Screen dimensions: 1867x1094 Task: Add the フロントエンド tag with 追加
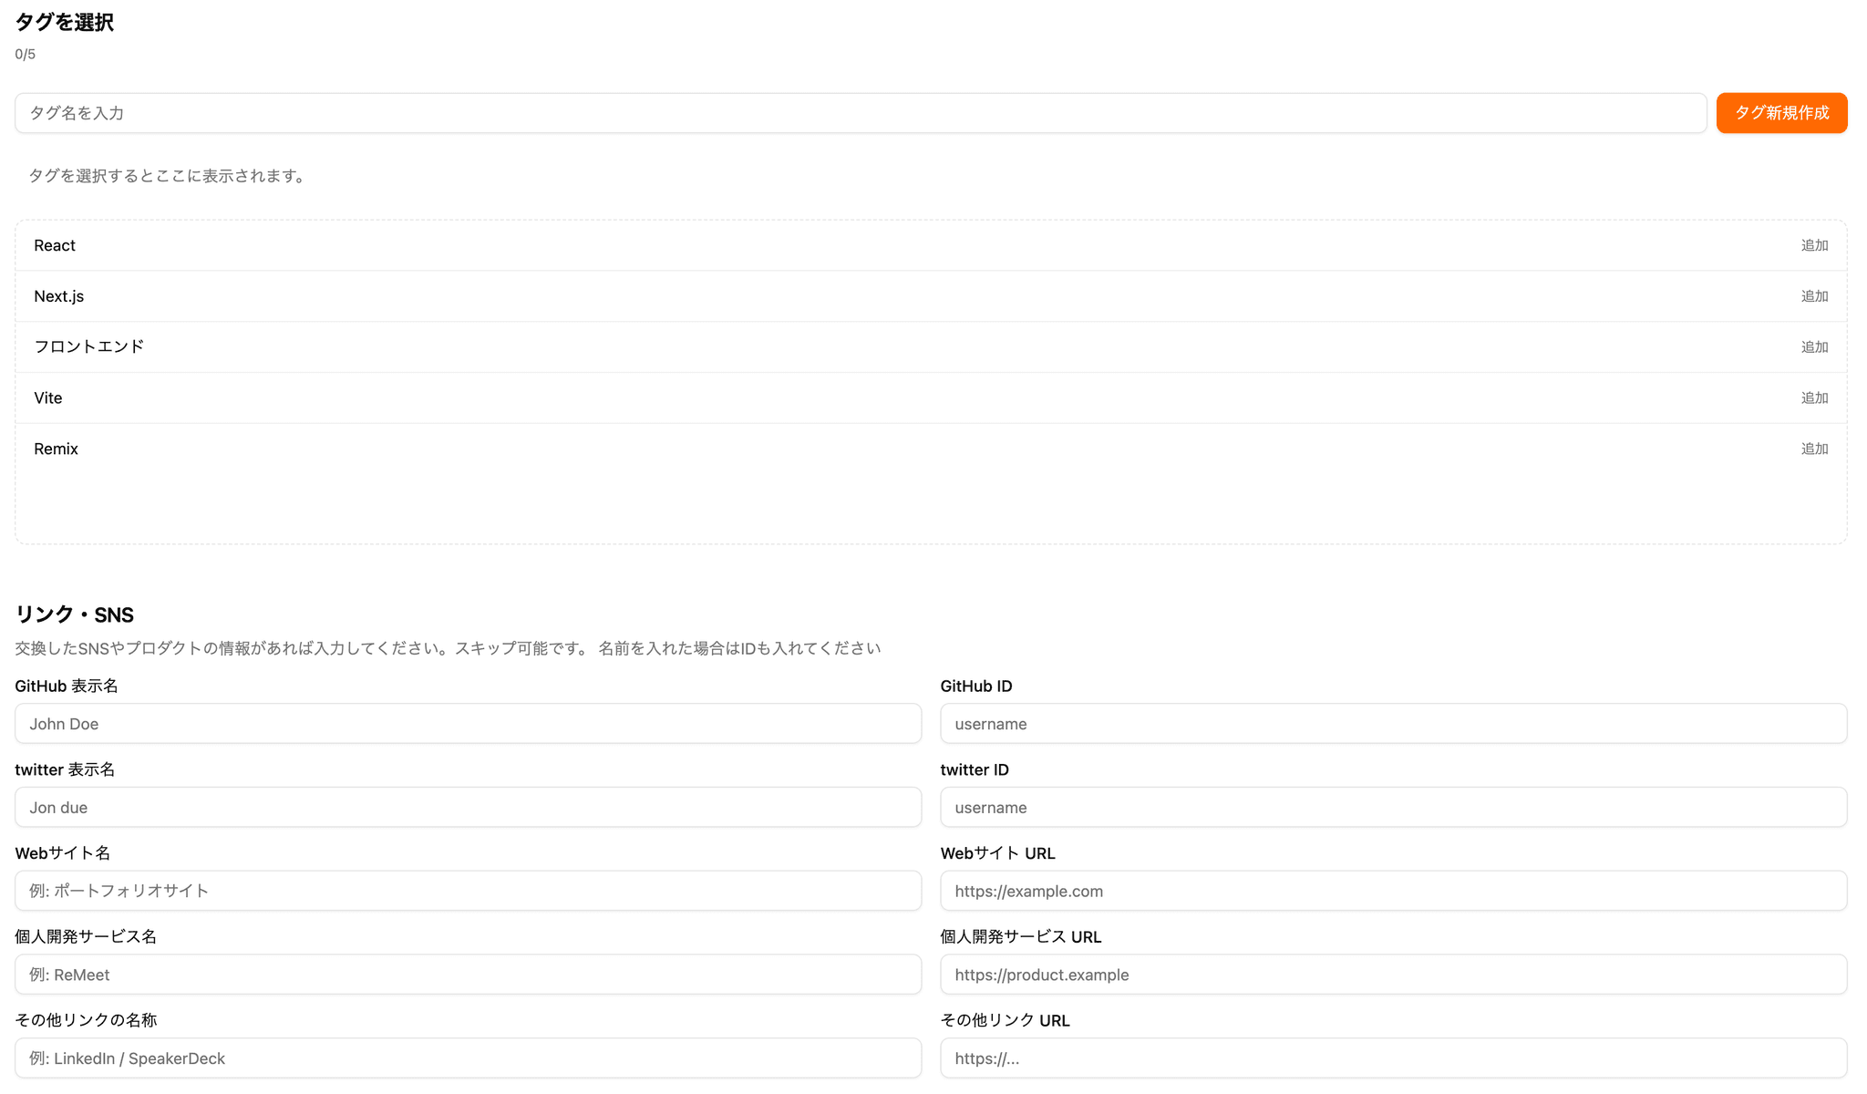(1813, 347)
